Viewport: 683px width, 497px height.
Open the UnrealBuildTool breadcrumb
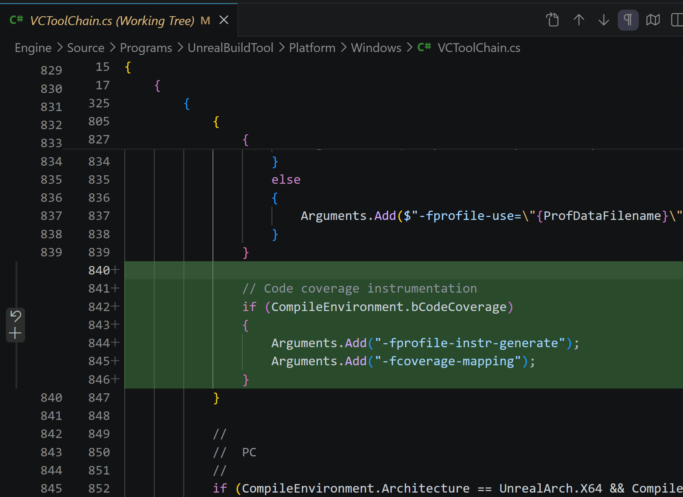230,48
